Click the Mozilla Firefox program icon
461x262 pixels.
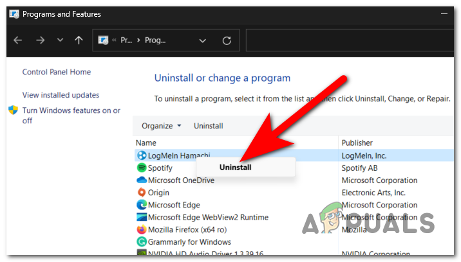tap(142, 229)
